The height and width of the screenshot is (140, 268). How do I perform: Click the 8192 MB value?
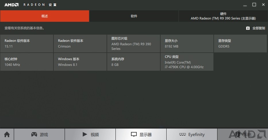point(171,46)
